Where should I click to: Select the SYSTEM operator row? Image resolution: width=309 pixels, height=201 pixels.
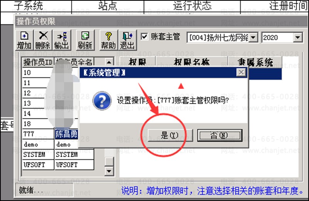[x=58, y=154]
